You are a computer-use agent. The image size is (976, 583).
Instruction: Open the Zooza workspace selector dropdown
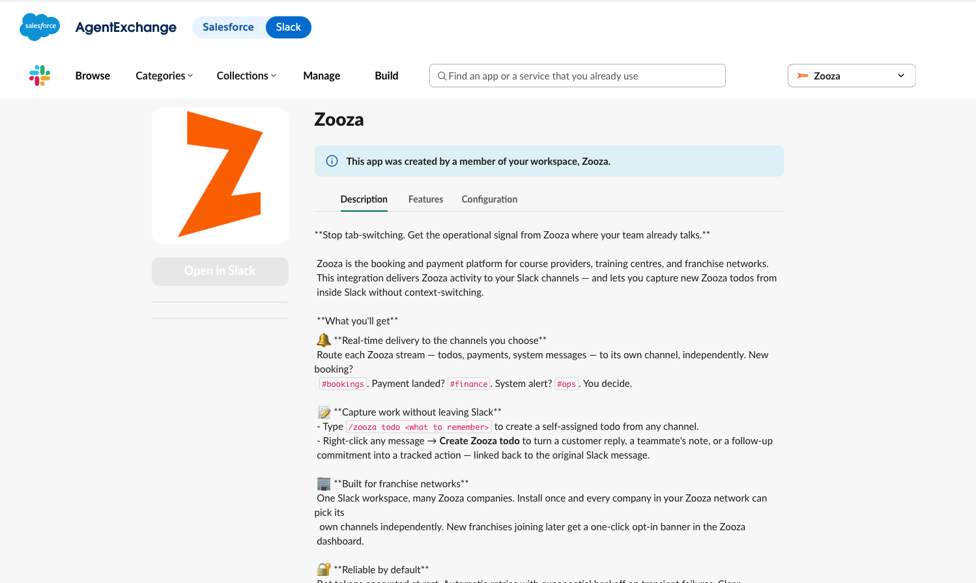pos(852,76)
